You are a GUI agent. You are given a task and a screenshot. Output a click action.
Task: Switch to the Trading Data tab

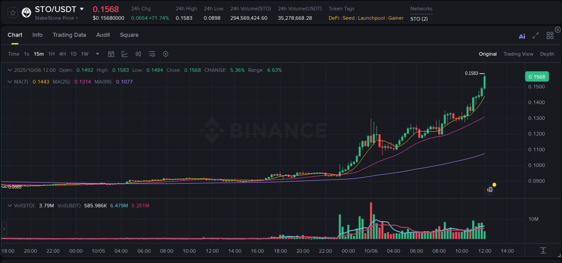[x=69, y=35]
